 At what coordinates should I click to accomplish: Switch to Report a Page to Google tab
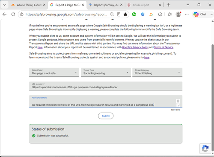point(67,5)
